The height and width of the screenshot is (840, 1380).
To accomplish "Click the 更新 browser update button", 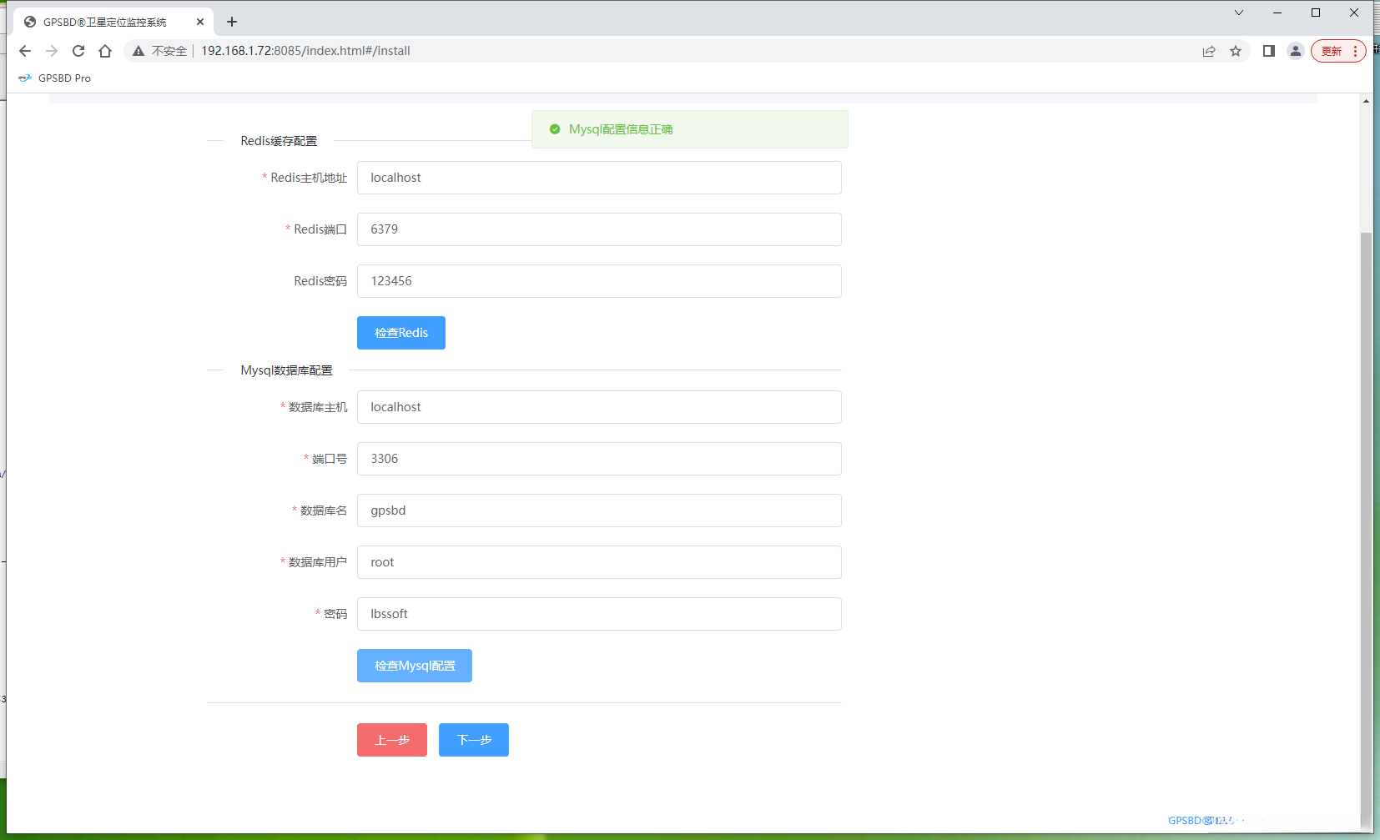I will [x=1338, y=51].
